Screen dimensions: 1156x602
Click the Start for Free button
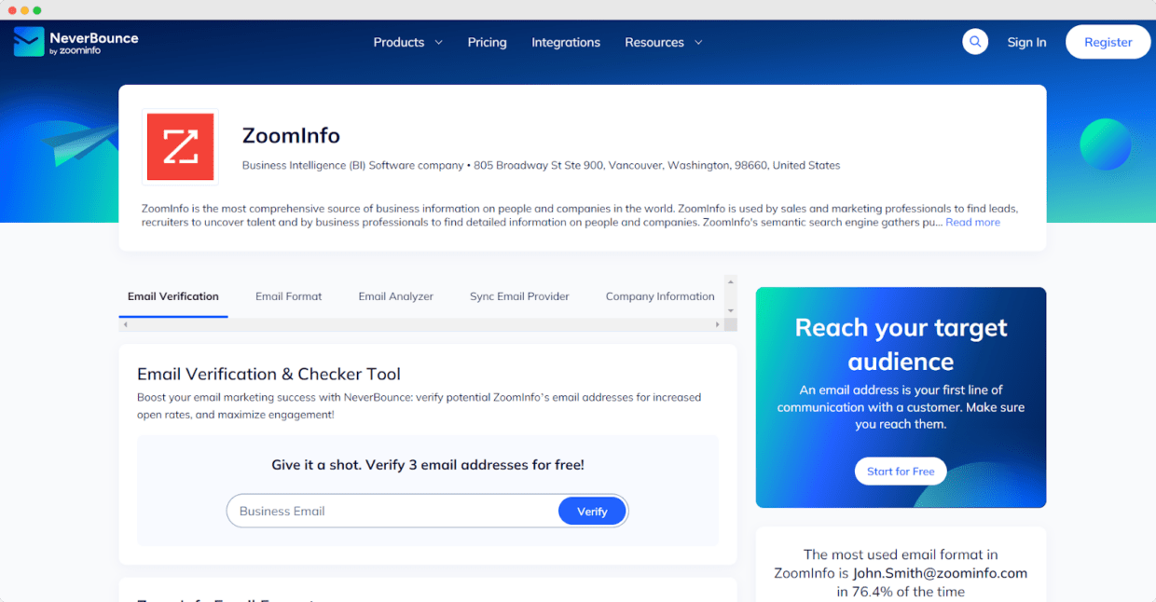point(901,472)
